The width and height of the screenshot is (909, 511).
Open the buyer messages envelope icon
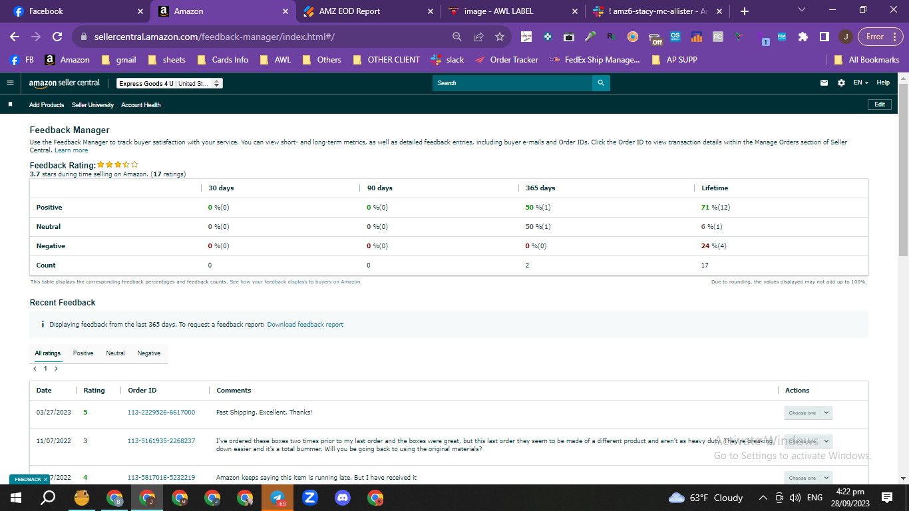coord(824,83)
